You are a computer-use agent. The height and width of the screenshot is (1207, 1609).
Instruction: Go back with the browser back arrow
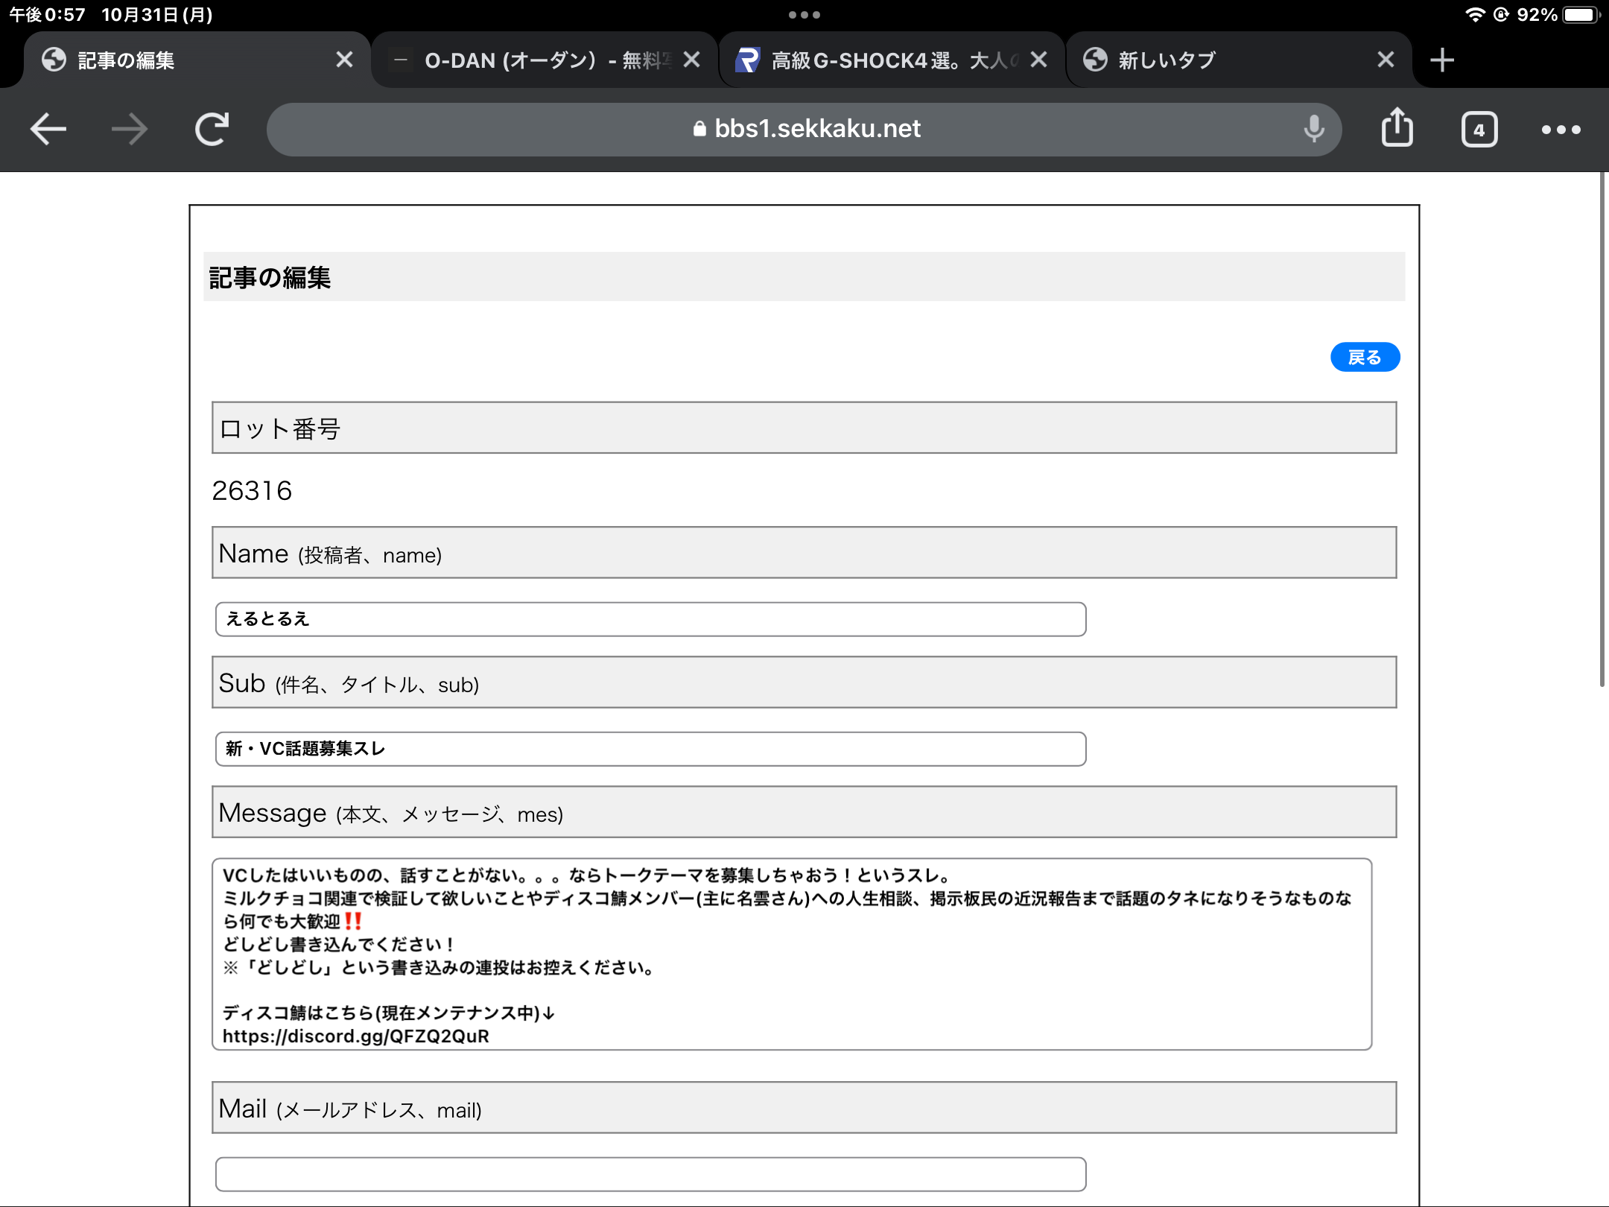[48, 130]
